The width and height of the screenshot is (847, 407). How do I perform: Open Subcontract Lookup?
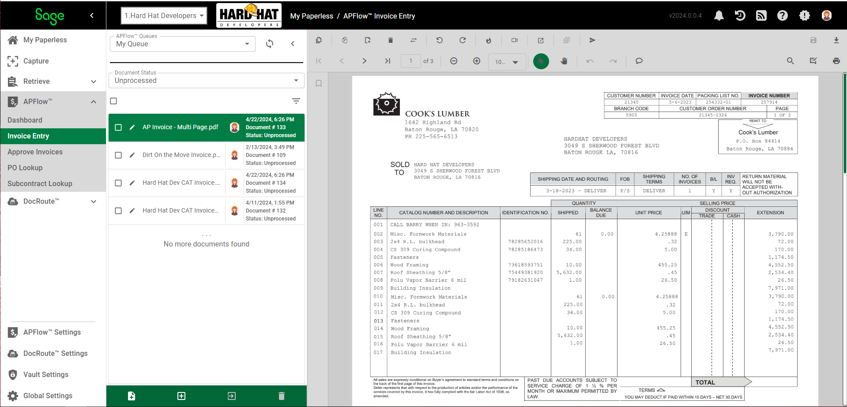click(x=53, y=183)
